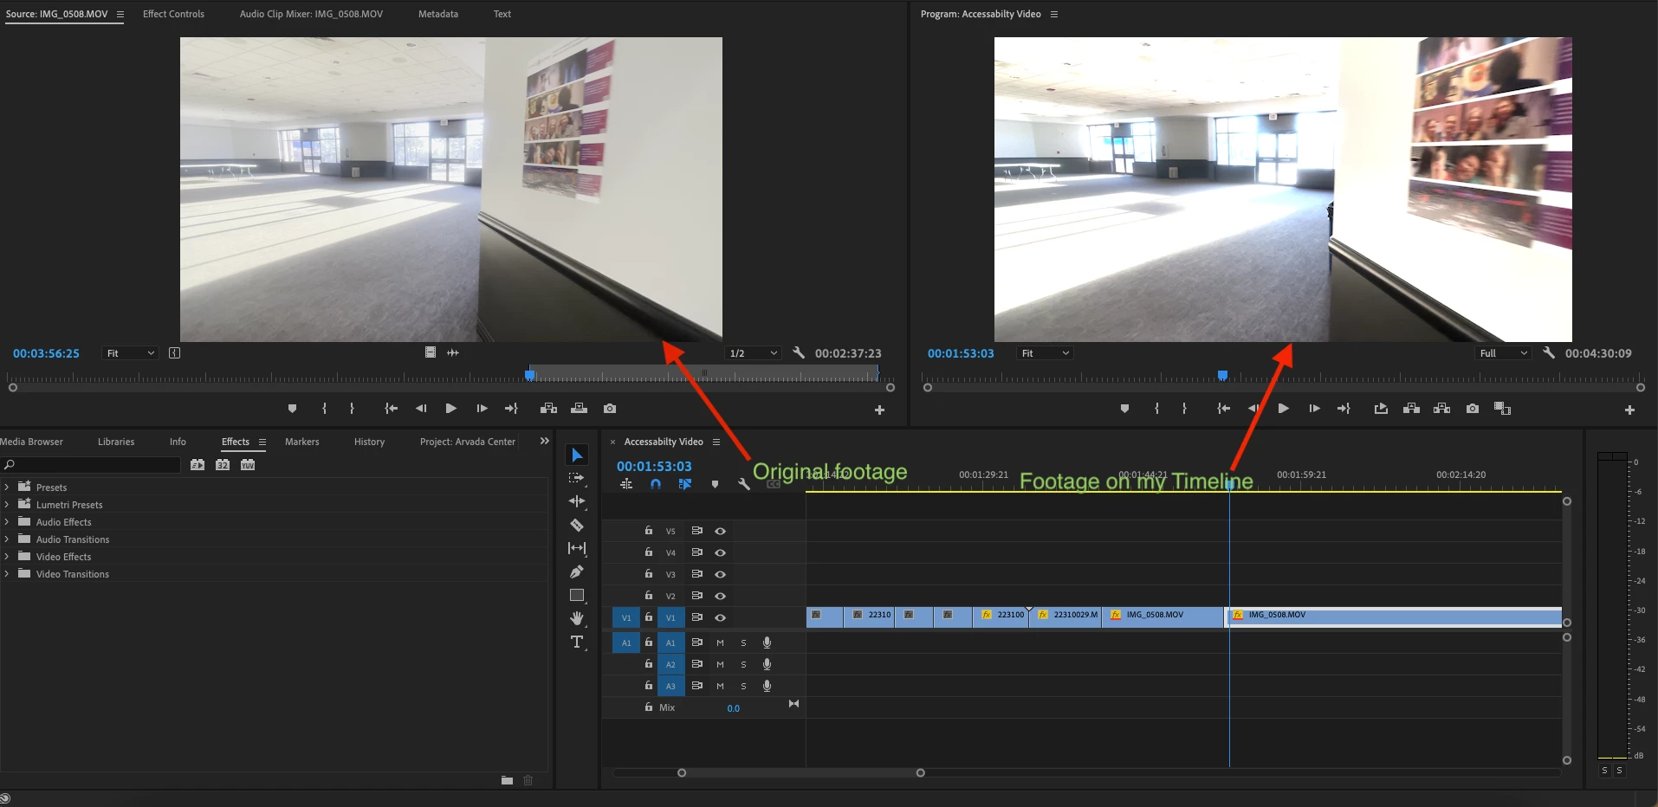This screenshot has height=807, width=1658.
Task: Select the Type tool
Action: coord(577,642)
